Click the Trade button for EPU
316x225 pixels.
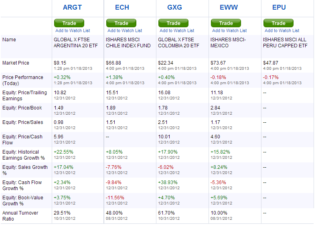pos(279,23)
